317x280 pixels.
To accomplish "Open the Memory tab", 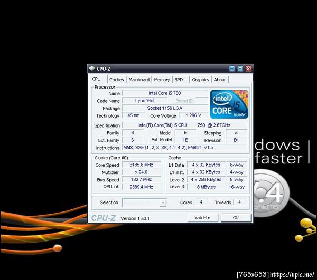I will [162, 80].
